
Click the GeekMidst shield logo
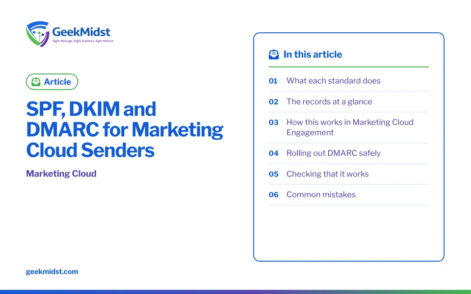(x=37, y=34)
